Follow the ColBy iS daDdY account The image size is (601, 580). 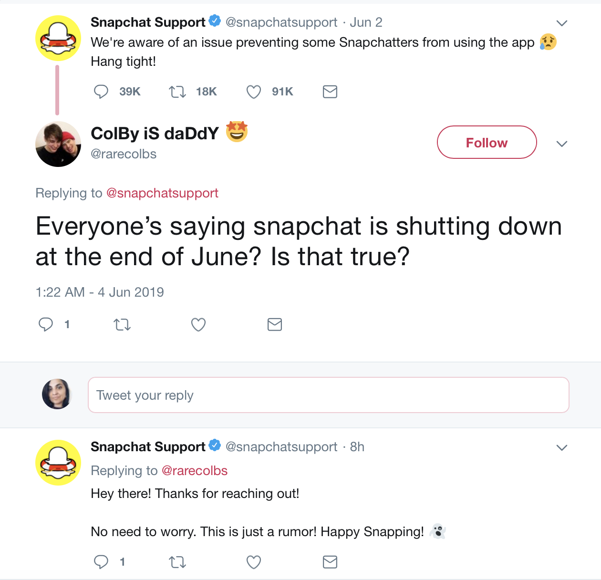pos(487,143)
